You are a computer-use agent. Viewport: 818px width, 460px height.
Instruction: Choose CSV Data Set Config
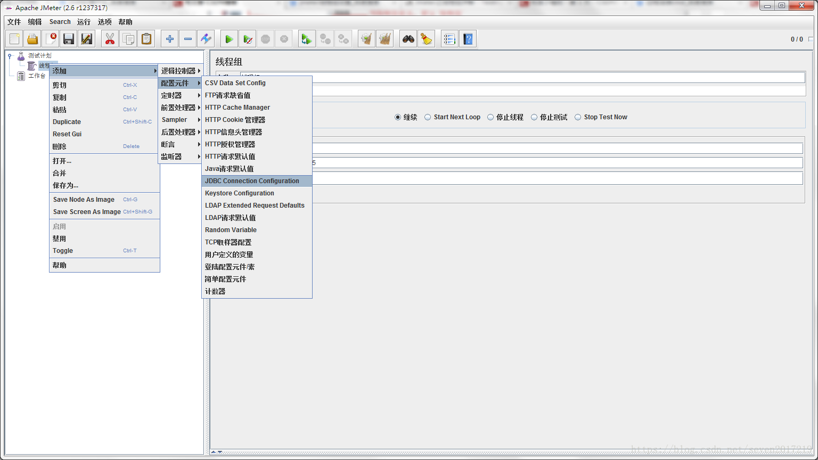[x=257, y=83]
